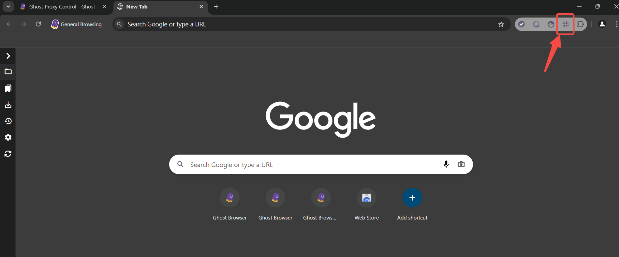619x257 pixels.
Task: Reload the current page
Action: tap(38, 24)
